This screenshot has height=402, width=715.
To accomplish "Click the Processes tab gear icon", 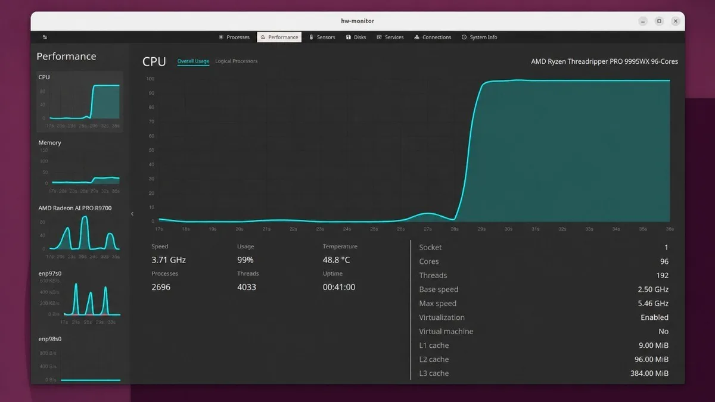I will click(x=221, y=37).
